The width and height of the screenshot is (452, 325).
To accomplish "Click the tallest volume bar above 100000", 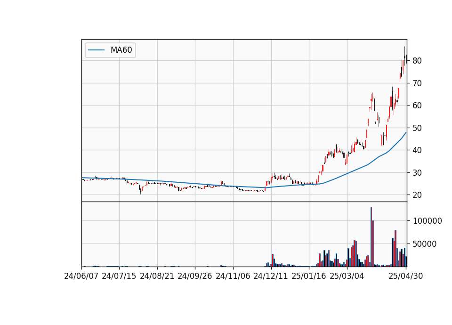I will click(x=371, y=237).
